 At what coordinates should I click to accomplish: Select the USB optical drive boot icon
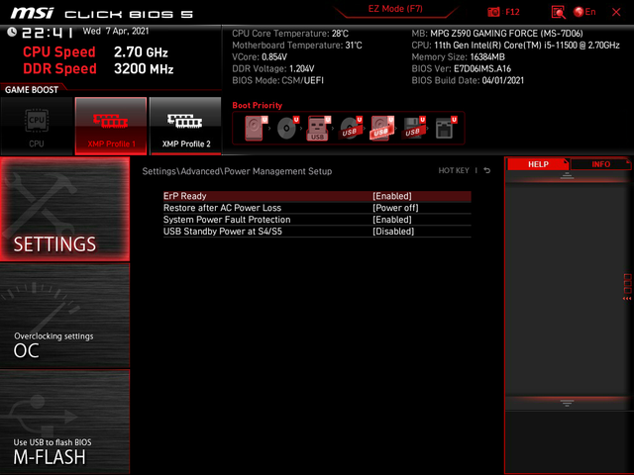[350, 128]
